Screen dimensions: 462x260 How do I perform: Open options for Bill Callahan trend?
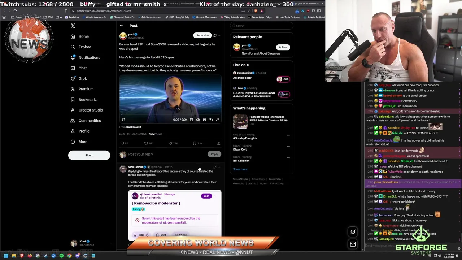pos(288,158)
